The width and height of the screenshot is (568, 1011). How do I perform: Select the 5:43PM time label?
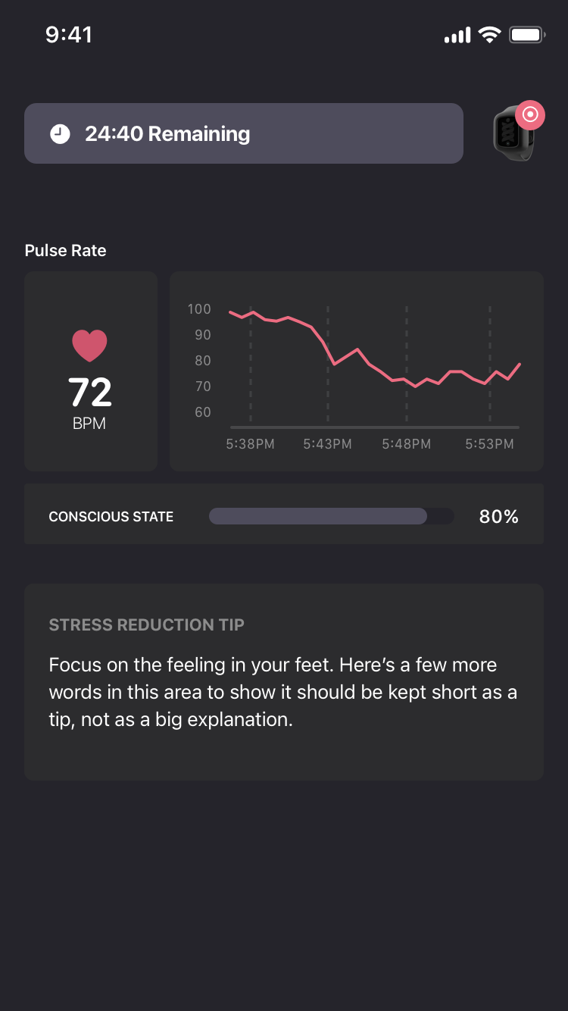coord(327,444)
